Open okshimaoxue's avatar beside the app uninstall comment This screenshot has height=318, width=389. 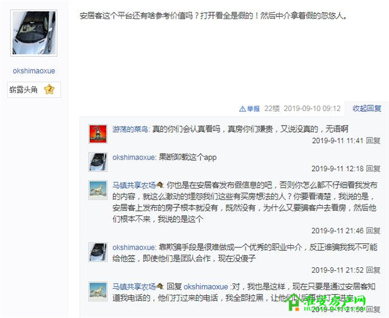[98, 162]
